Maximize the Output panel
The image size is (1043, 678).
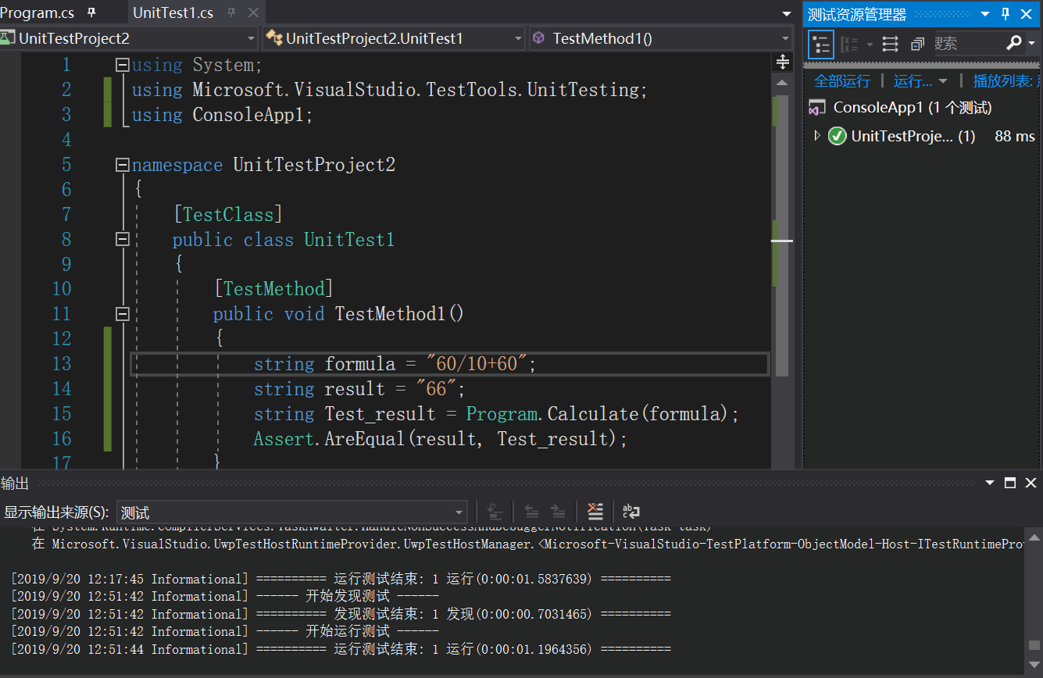[x=1010, y=484]
